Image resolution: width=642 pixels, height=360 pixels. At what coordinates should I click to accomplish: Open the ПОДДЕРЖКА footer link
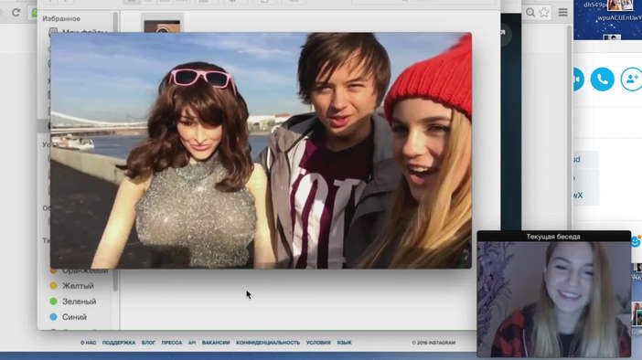(x=119, y=343)
